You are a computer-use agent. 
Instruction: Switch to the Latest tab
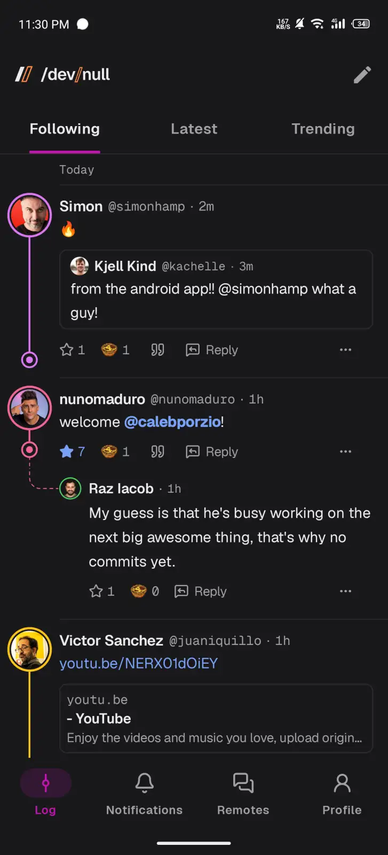pyautogui.click(x=194, y=129)
